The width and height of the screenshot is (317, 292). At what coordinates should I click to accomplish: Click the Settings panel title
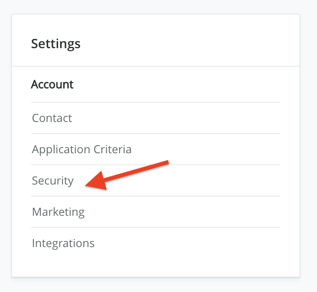click(x=56, y=43)
